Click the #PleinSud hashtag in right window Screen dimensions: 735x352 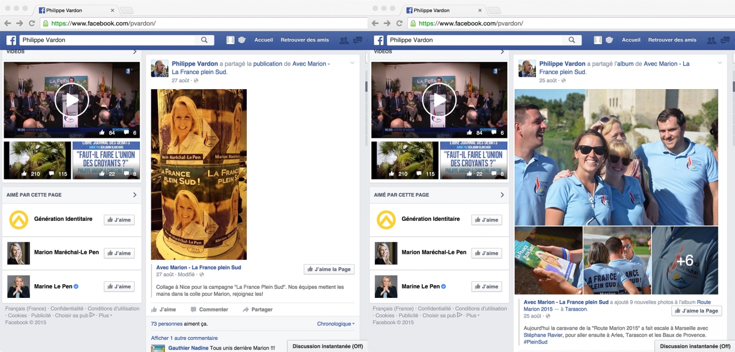535,342
